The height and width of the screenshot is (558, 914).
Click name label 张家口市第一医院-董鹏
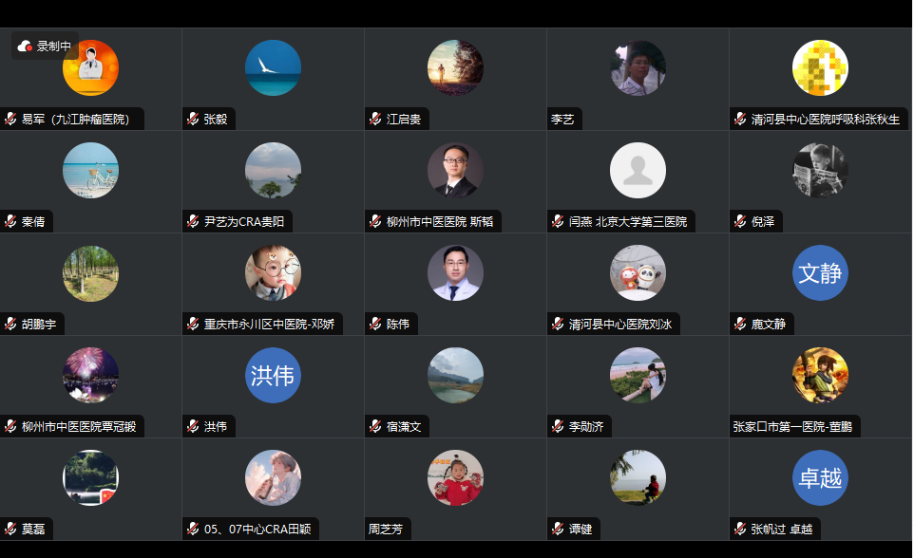click(x=792, y=427)
